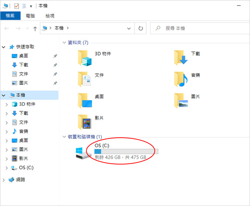Click the pin icon next to 下載
Screen dimensions: 250x206
tap(55, 65)
